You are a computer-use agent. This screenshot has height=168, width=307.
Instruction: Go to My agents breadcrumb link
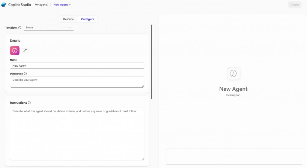point(41,5)
